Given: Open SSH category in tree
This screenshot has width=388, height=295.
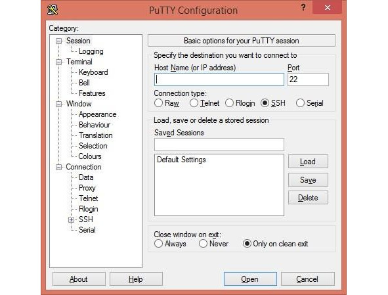Looking at the screenshot, I should (86, 219).
